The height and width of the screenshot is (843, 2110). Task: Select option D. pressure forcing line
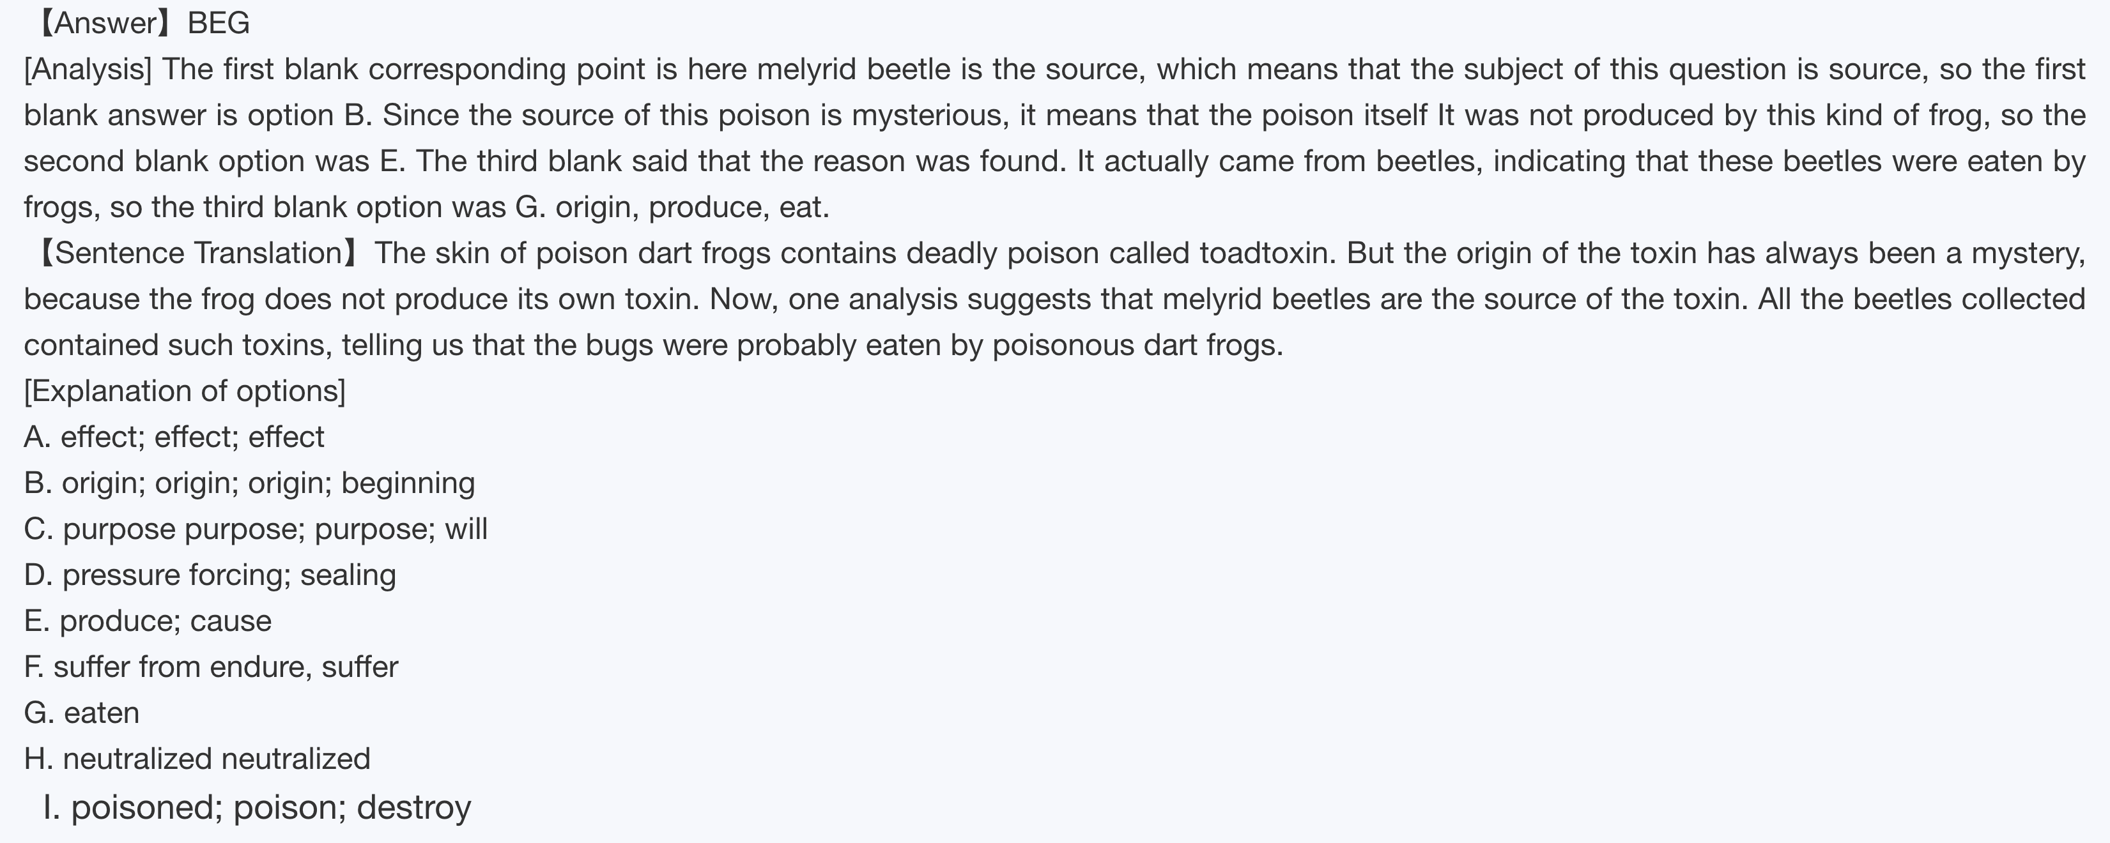click(x=210, y=575)
